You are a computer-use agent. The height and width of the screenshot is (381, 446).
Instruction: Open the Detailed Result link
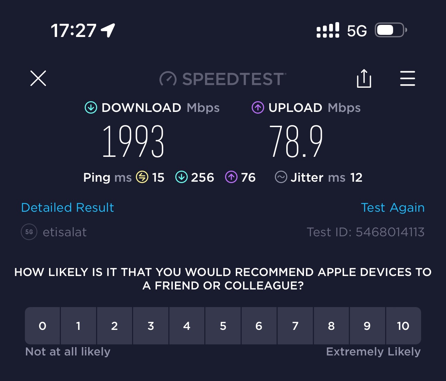[67, 207]
